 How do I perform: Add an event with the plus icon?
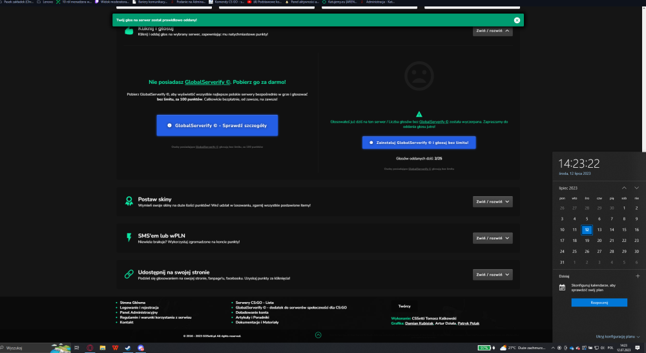[638, 276]
